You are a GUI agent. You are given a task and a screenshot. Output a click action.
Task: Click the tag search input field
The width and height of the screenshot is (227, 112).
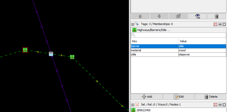pos(178,35)
